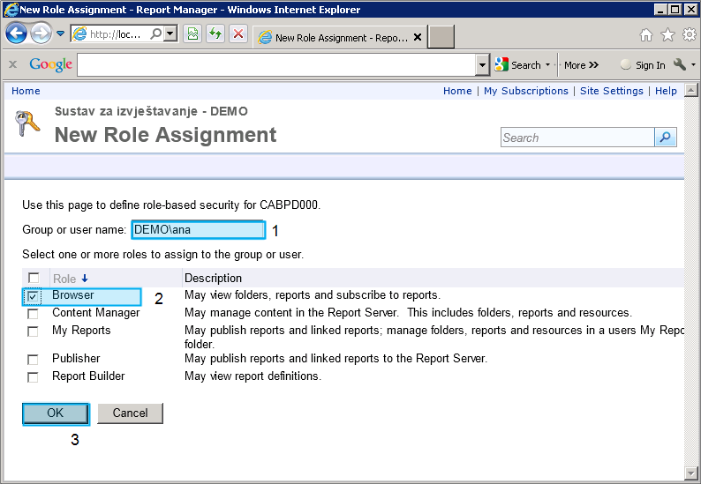Click the Browser role name text
The height and width of the screenshot is (484, 701).
point(73,295)
